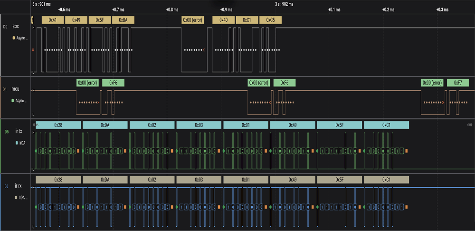Image resolution: width=475 pixels, height=231 pixels.
Task: Select the 0xF7 frame on mcu channel
Action: click(x=457, y=83)
